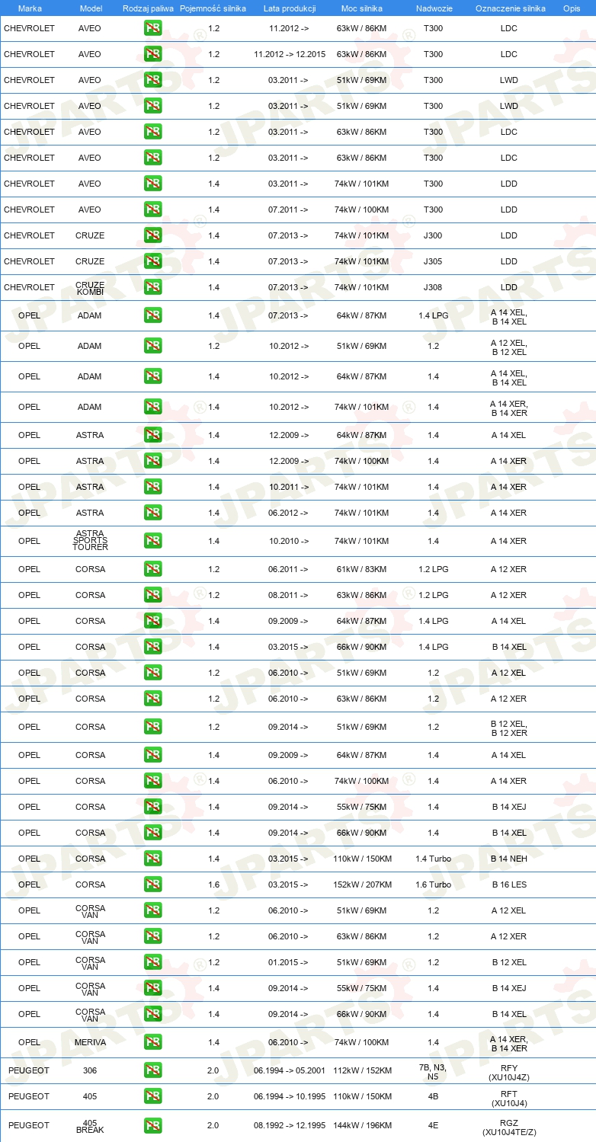The height and width of the screenshot is (1142, 596).
Task: Click fuel icon in Corsa 08.2011 LPG row
Action: pos(152,595)
